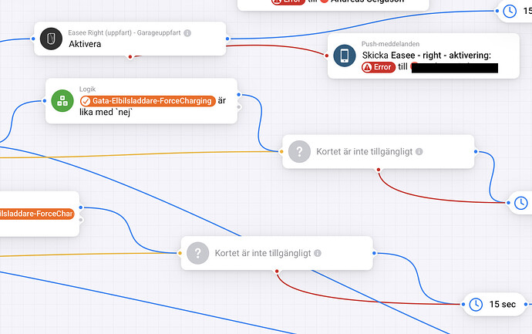
Task: Click the Logik card heading
Action: click(x=88, y=89)
